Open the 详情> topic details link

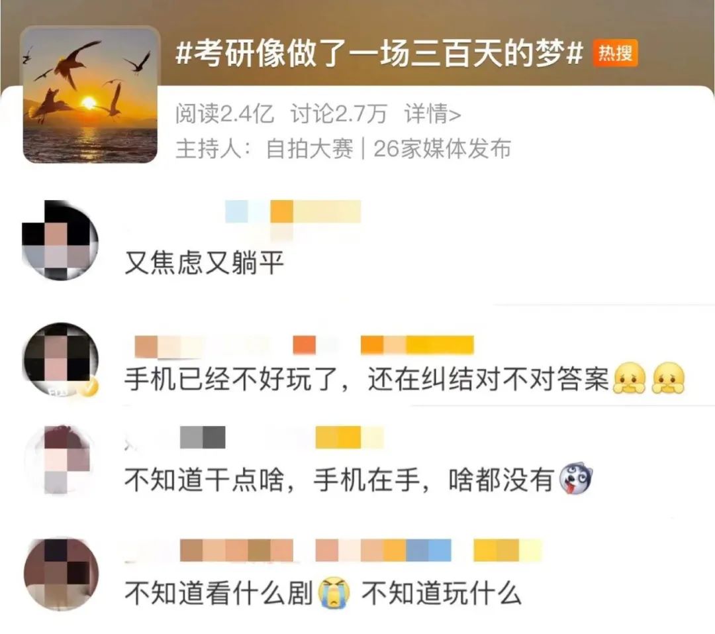[432, 113]
